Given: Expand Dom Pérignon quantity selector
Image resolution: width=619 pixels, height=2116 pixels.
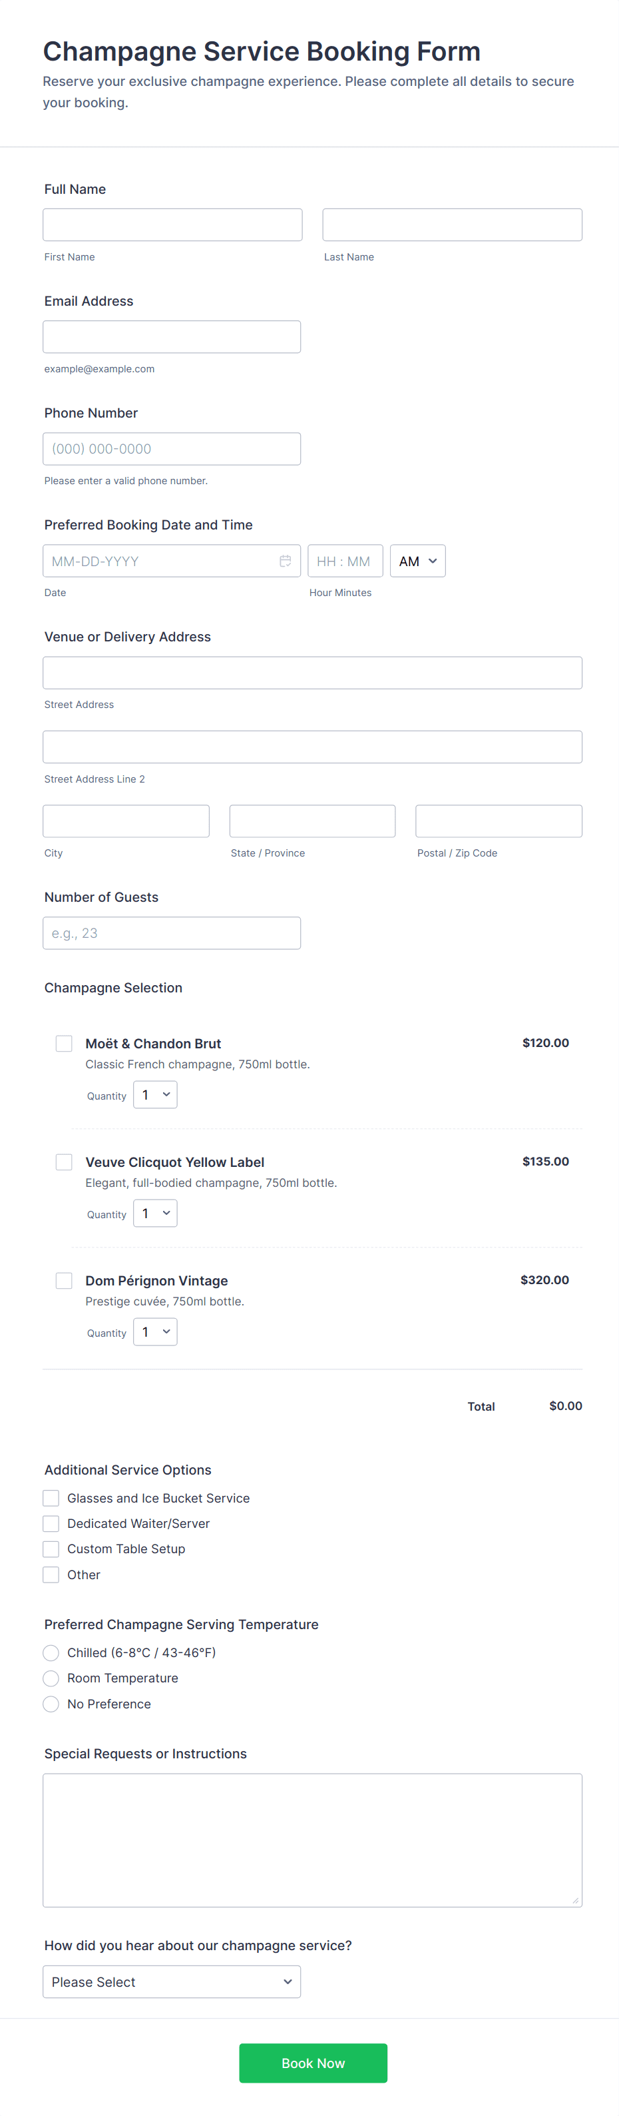Looking at the screenshot, I should pyautogui.click(x=155, y=1331).
